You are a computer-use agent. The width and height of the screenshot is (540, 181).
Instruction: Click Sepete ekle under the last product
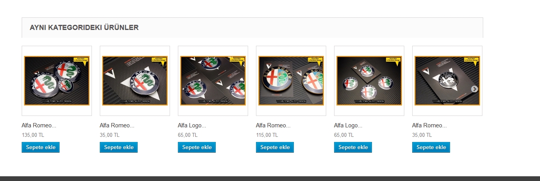click(x=431, y=147)
